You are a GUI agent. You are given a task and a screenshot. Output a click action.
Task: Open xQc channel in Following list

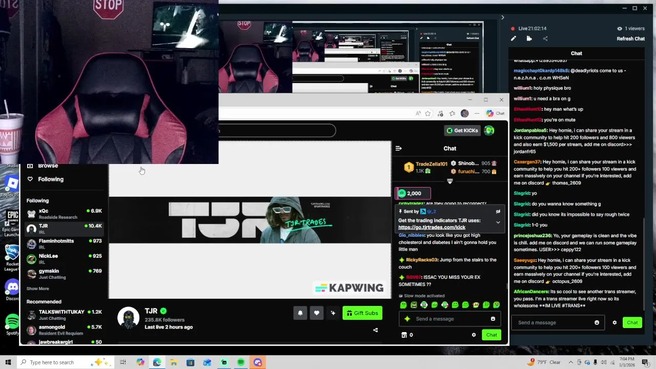(x=64, y=214)
